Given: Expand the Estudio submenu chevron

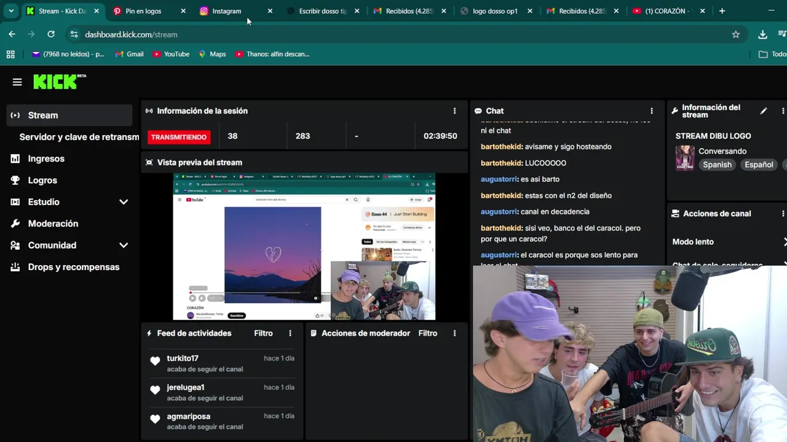Looking at the screenshot, I should [x=124, y=202].
